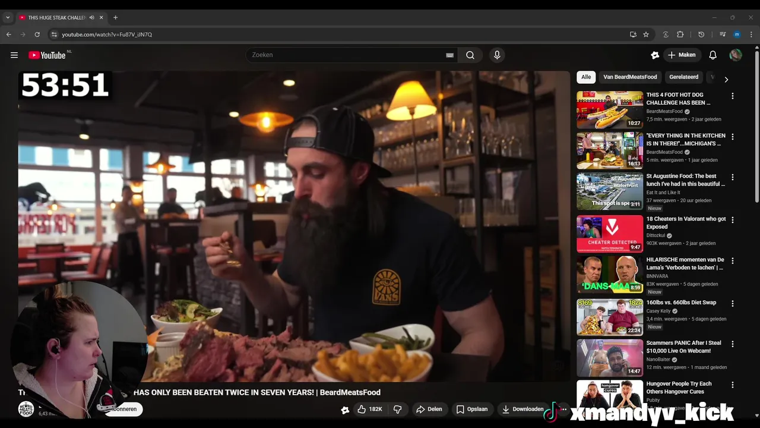This screenshot has height=428, width=760.
Task: Open the 160lbs vs. 660lbs thumbnail
Action: [x=610, y=317]
